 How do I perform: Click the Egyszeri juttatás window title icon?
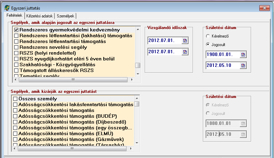point(7,8)
